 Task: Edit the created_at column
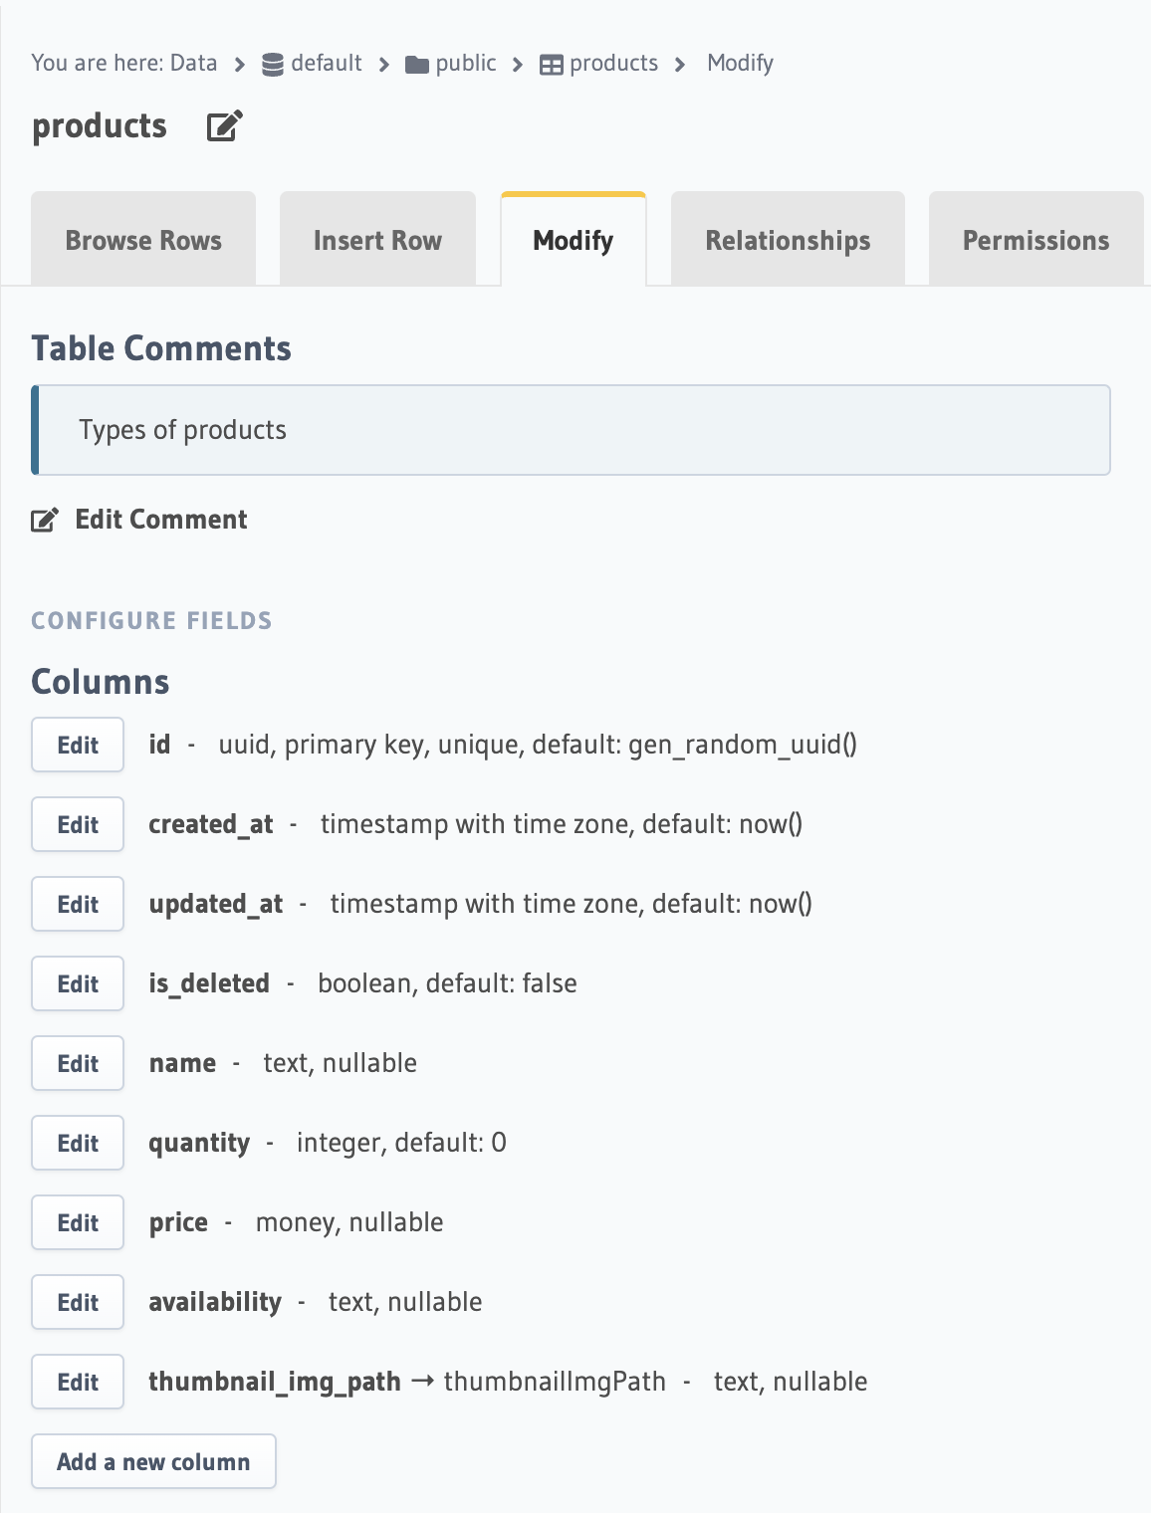pos(78,824)
